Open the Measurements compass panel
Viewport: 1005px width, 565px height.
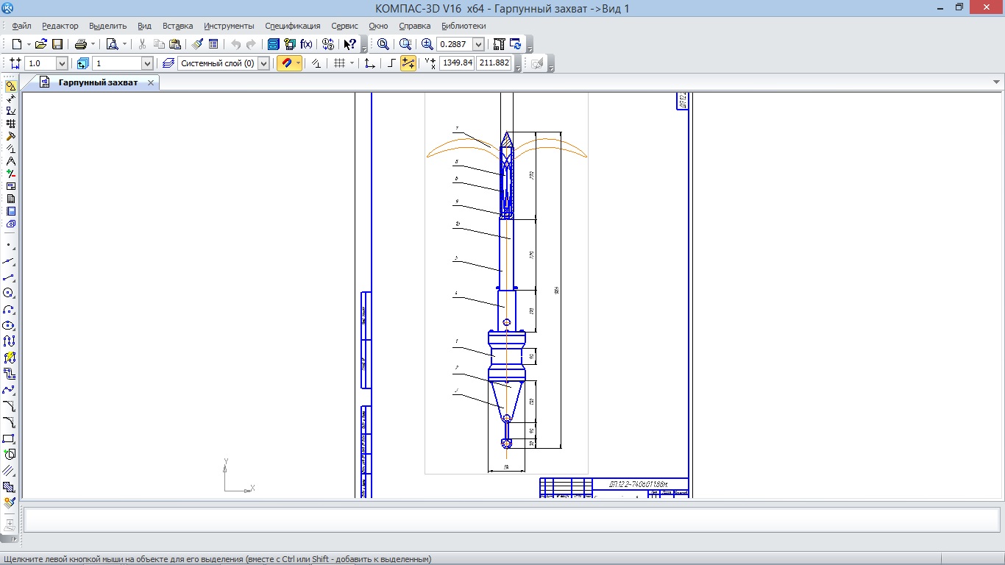[10, 161]
